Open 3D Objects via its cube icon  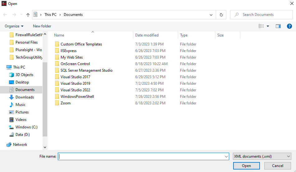(x=12, y=75)
